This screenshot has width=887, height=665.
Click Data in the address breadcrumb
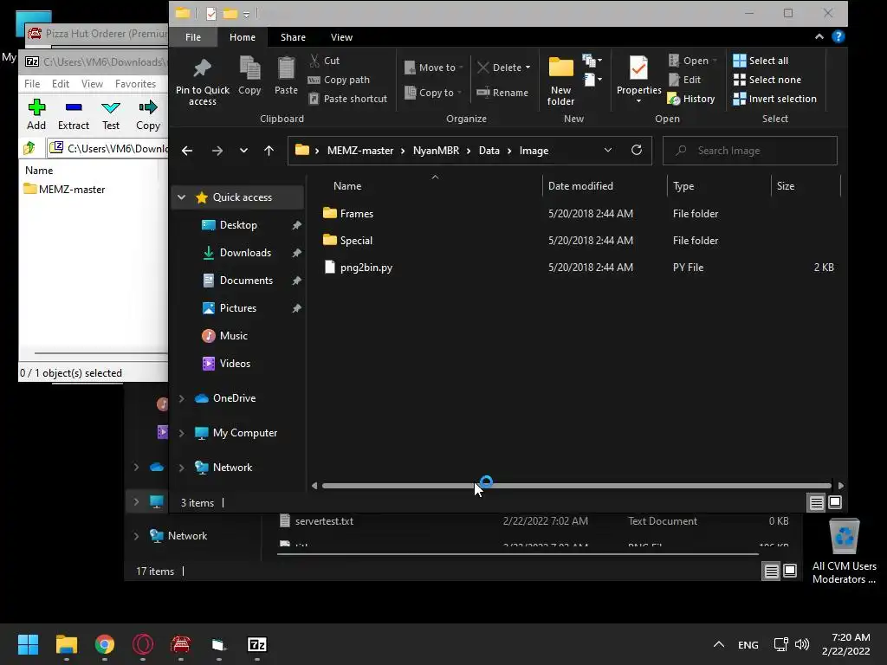pyautogui.click(x=489, y=151)
